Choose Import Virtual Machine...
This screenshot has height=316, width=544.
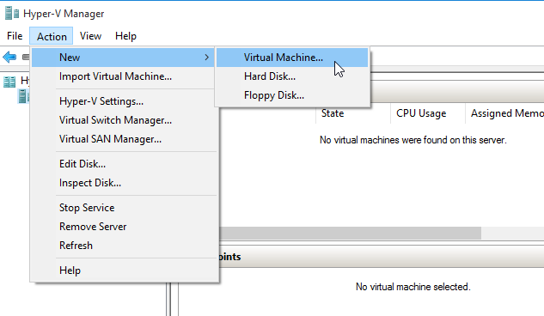(123, 76)
